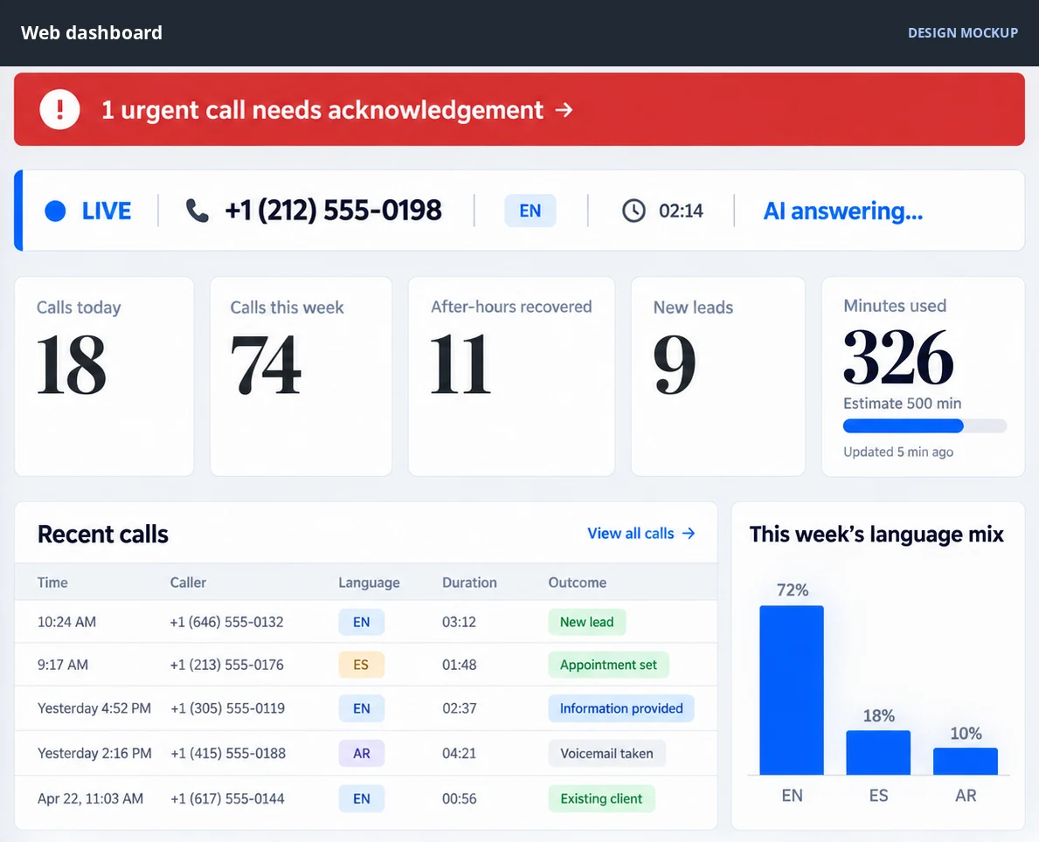The width and height of the screenshot is (1039, 842).
Task: Sort by the Duration column header
Action: pyautogui.click(x=469, y=583)
